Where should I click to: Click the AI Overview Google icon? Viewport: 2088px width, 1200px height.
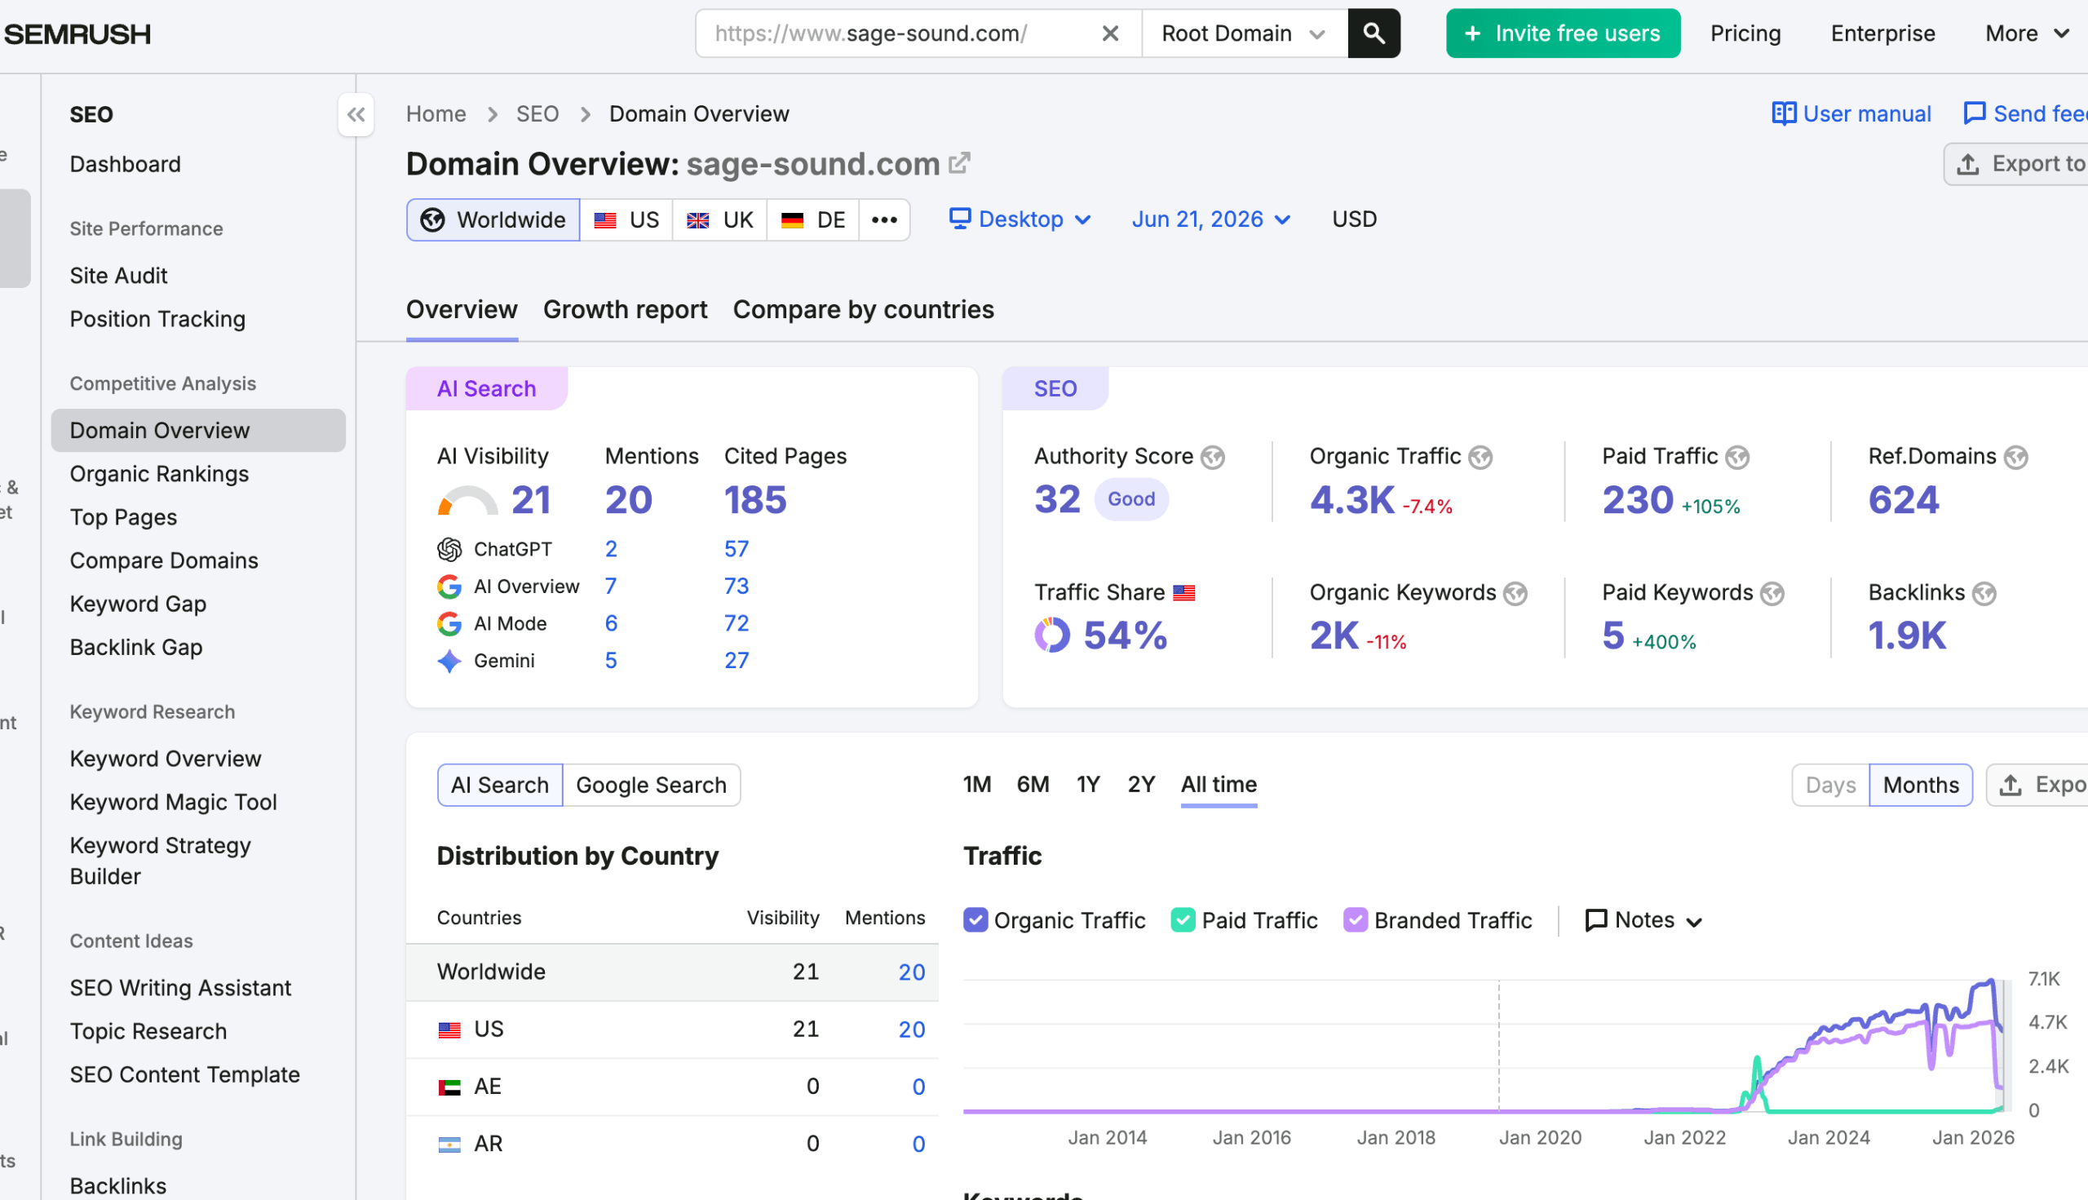coord(449,587)
